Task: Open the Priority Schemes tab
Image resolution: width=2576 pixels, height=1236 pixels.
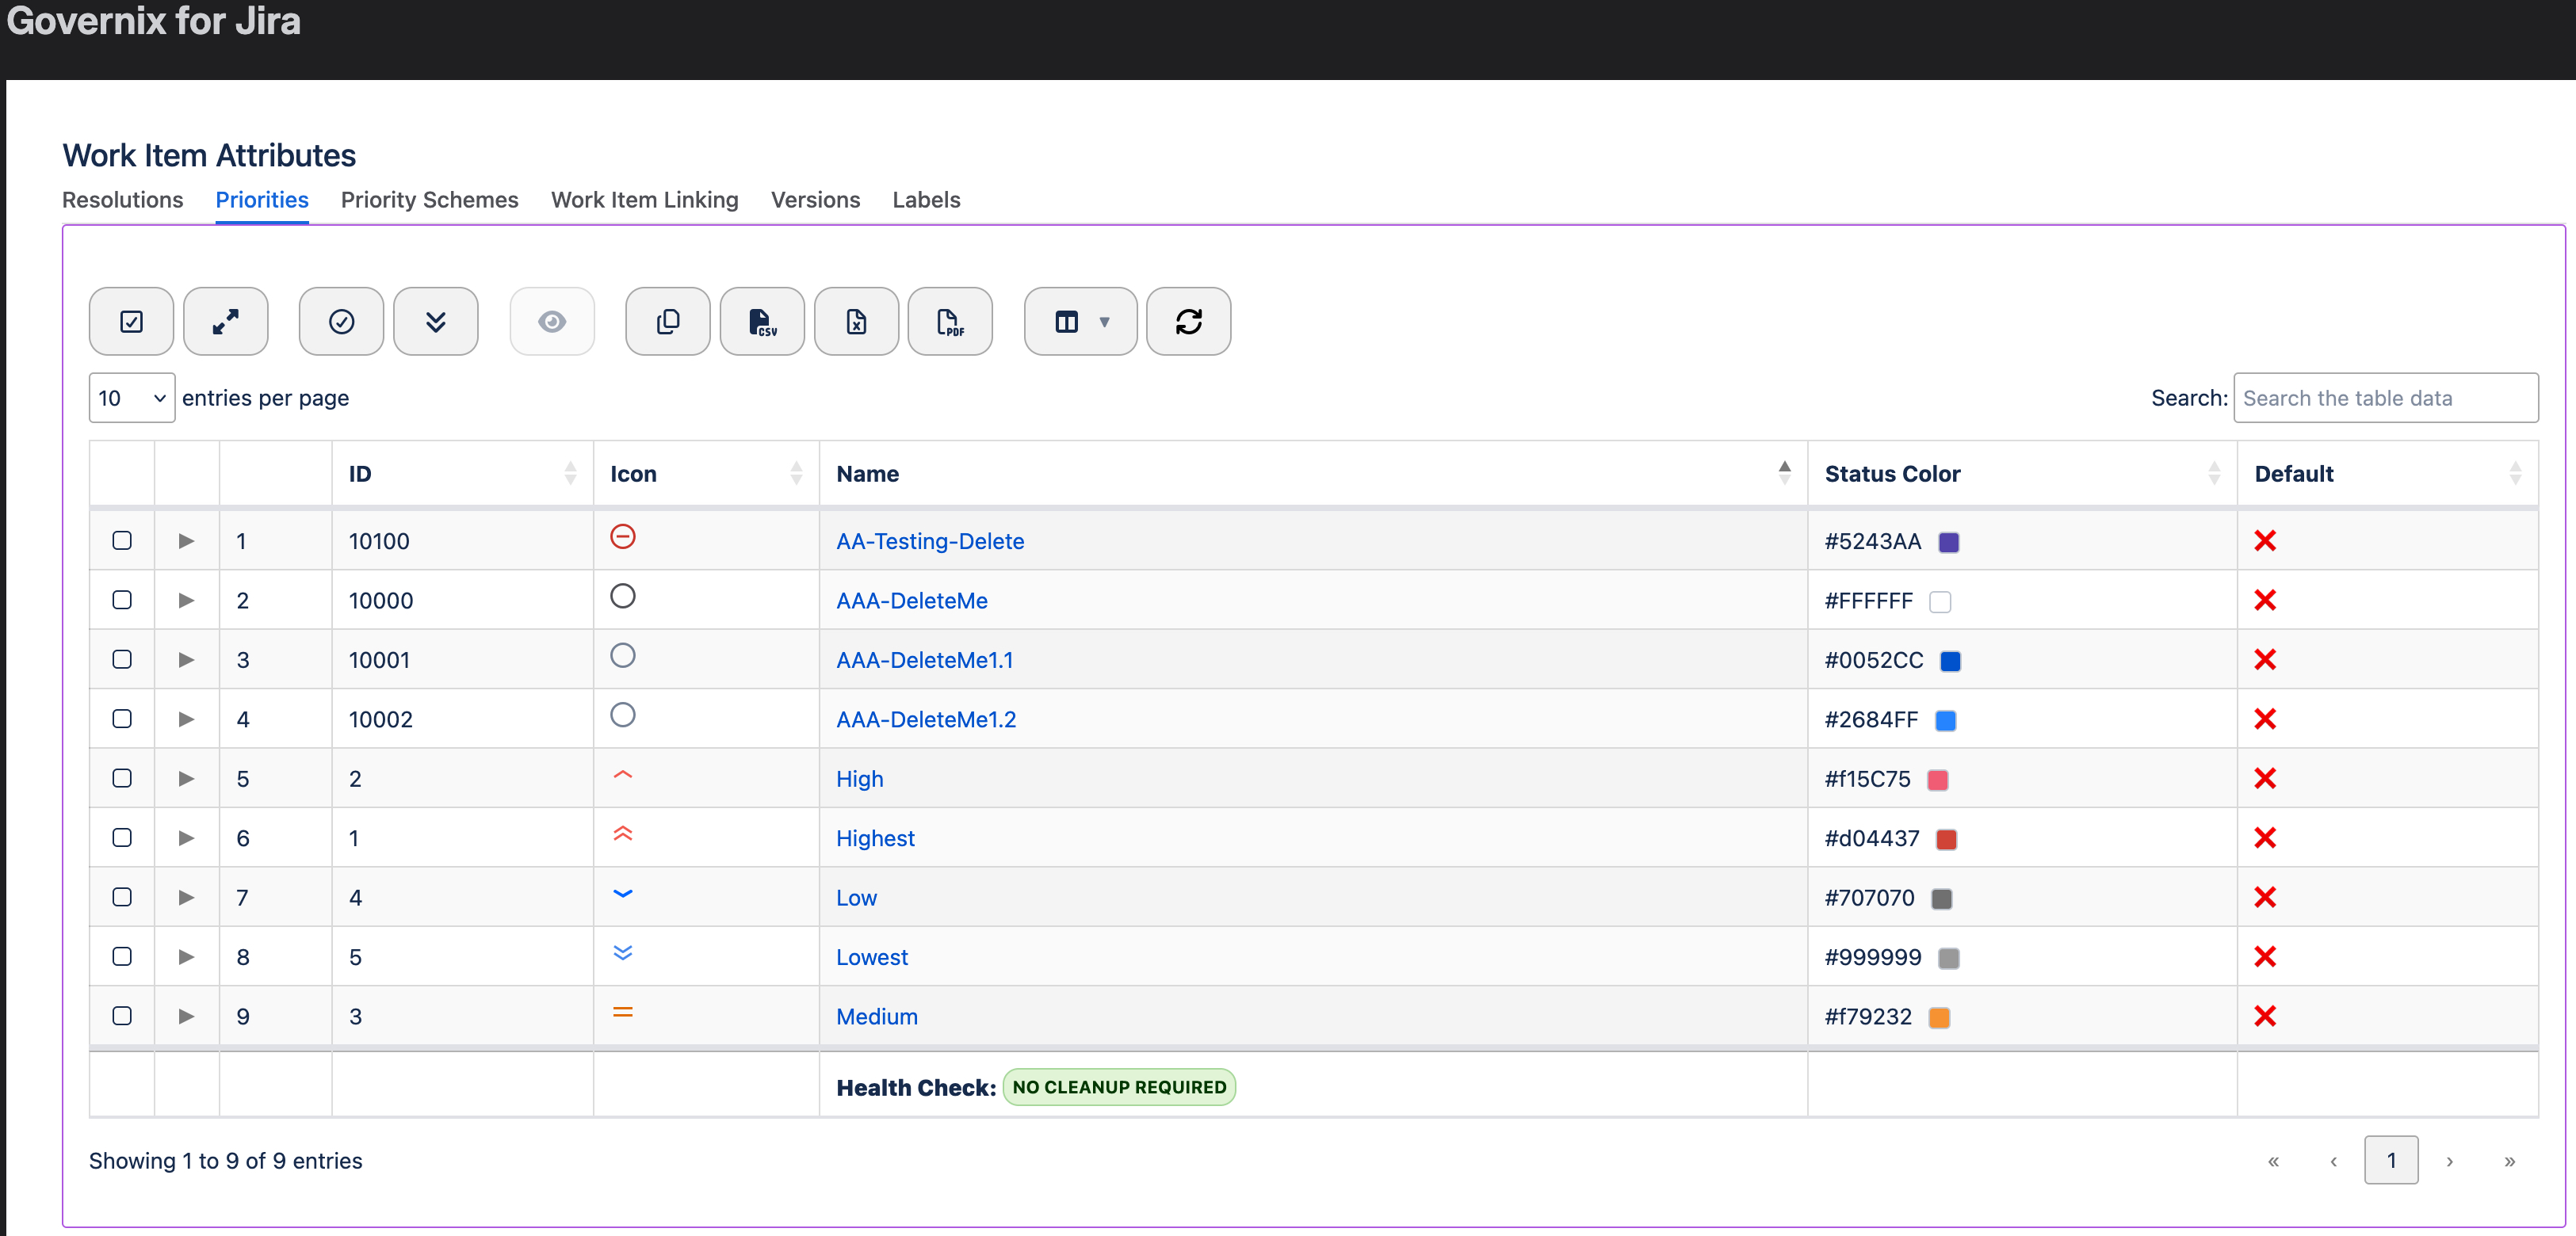Action: point(430,200)
